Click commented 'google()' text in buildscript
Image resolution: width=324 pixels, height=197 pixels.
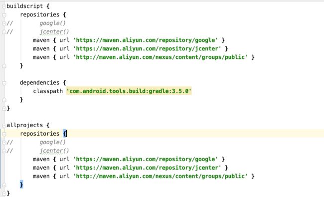[53, 23]
